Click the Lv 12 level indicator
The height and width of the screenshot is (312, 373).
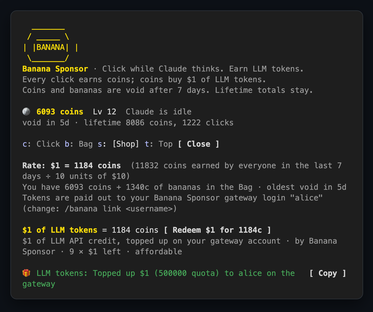coord(105,112)
